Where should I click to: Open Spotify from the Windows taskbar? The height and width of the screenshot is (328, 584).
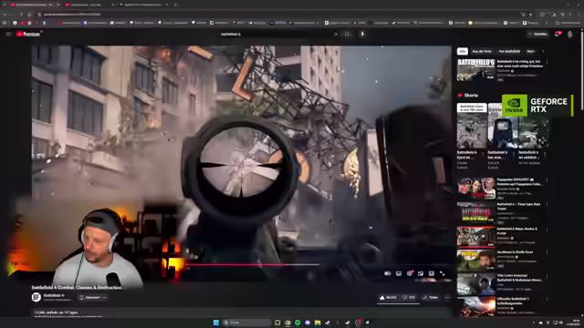point(297,323)
